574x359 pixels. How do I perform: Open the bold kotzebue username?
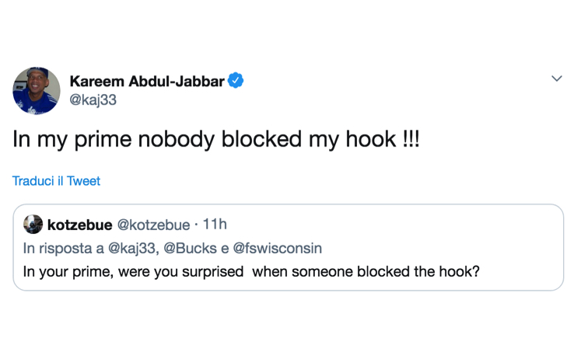(x=79, y=225)
